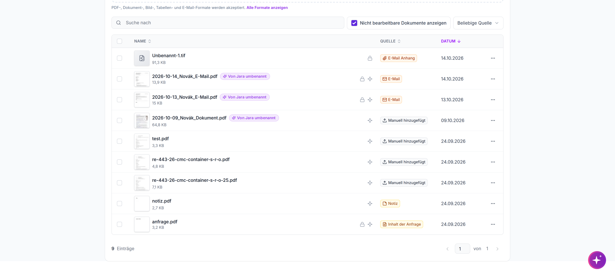615x278 pixels.
Task: Click the sparkle icon for test.pdf
Action: [370, 141]
